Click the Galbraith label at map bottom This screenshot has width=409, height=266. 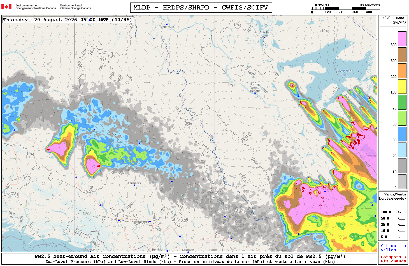pos(188,250)
